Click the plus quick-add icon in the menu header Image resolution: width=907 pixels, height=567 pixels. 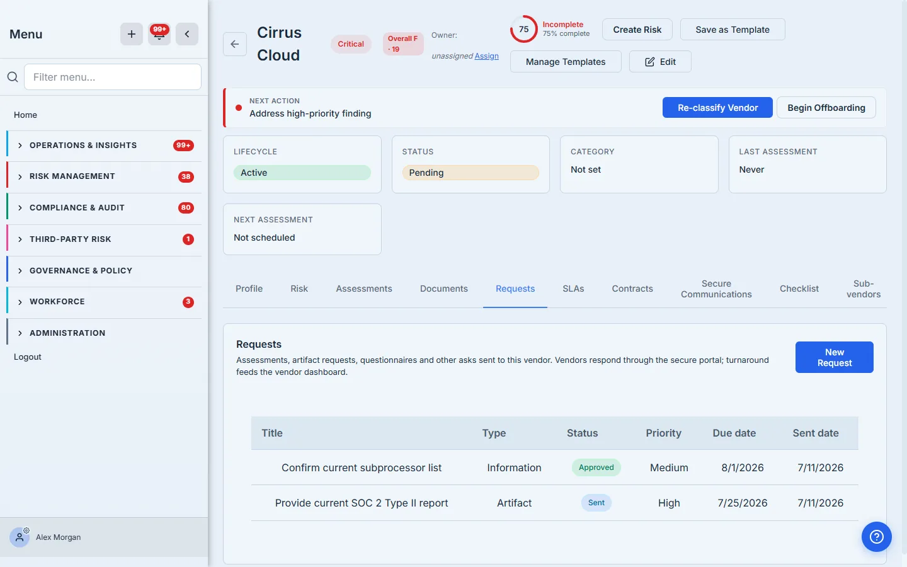tap(132, 34)
